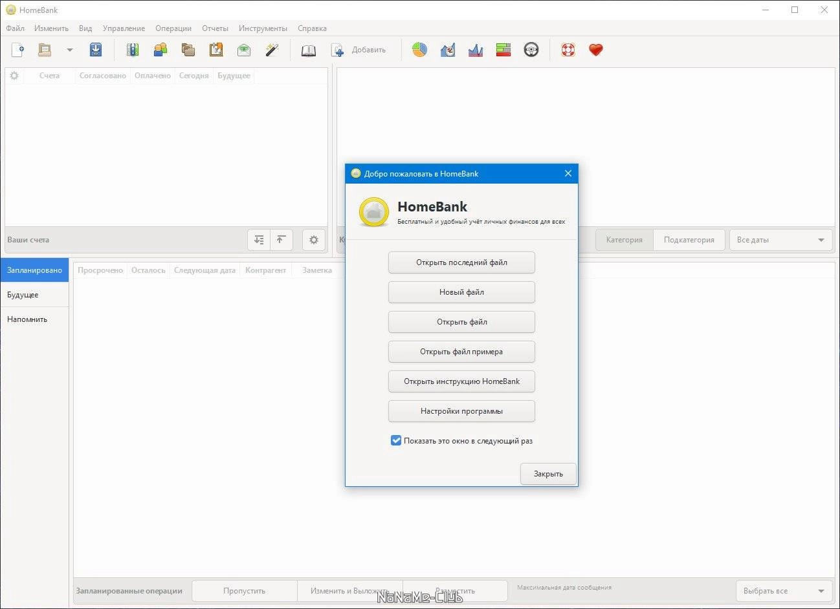Open the Trend time report icon
Image resolution: width=840 pixels, height=609 pixels.
point(448,50)
